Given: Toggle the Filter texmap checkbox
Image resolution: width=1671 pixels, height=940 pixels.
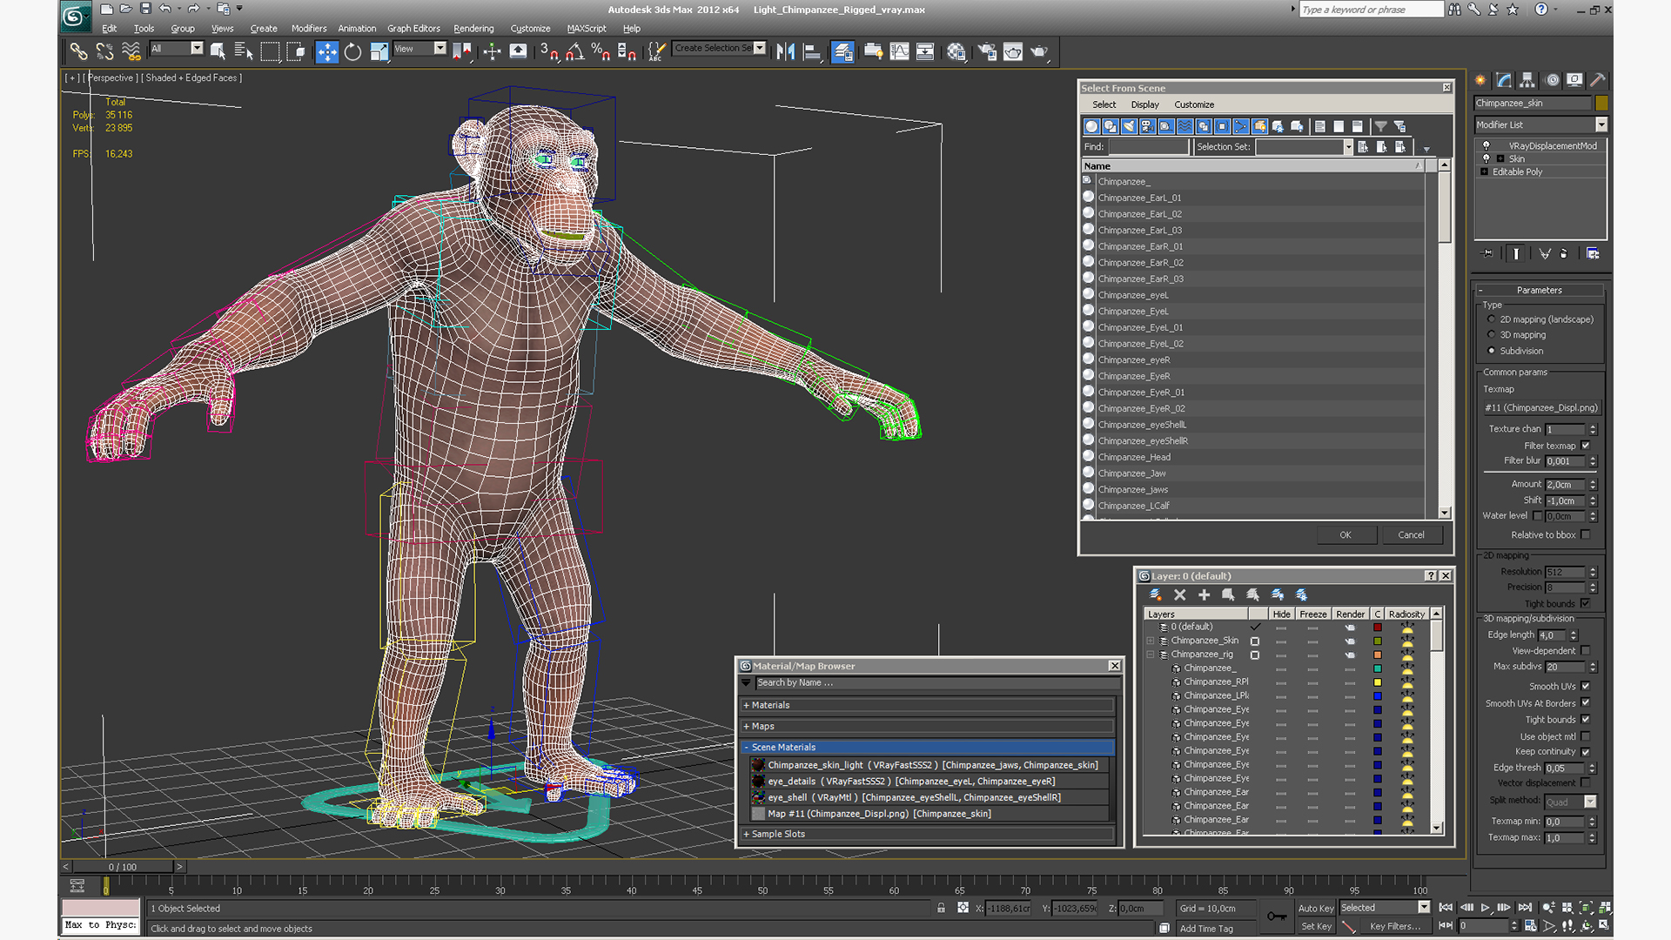Looking at the screenshot, I should [x=1586, y=446].
